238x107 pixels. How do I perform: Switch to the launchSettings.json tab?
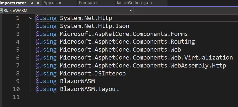[134, 3]
